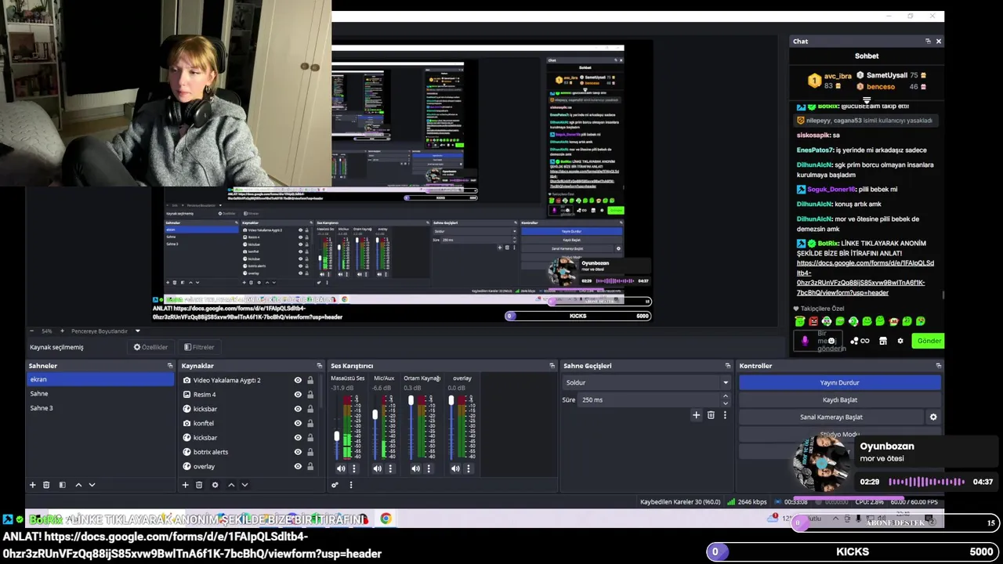The height and width of the screenshot is (564, 1003).
Task: Click the Süre 250 ms duration field
Action: tap(649, 399)
